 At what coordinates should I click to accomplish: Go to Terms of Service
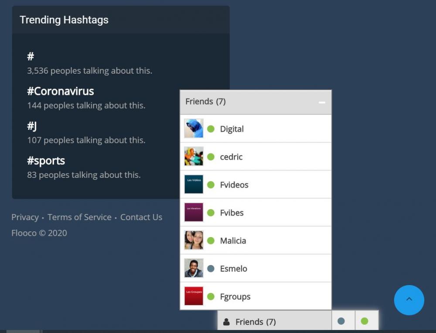click(79, 217)
